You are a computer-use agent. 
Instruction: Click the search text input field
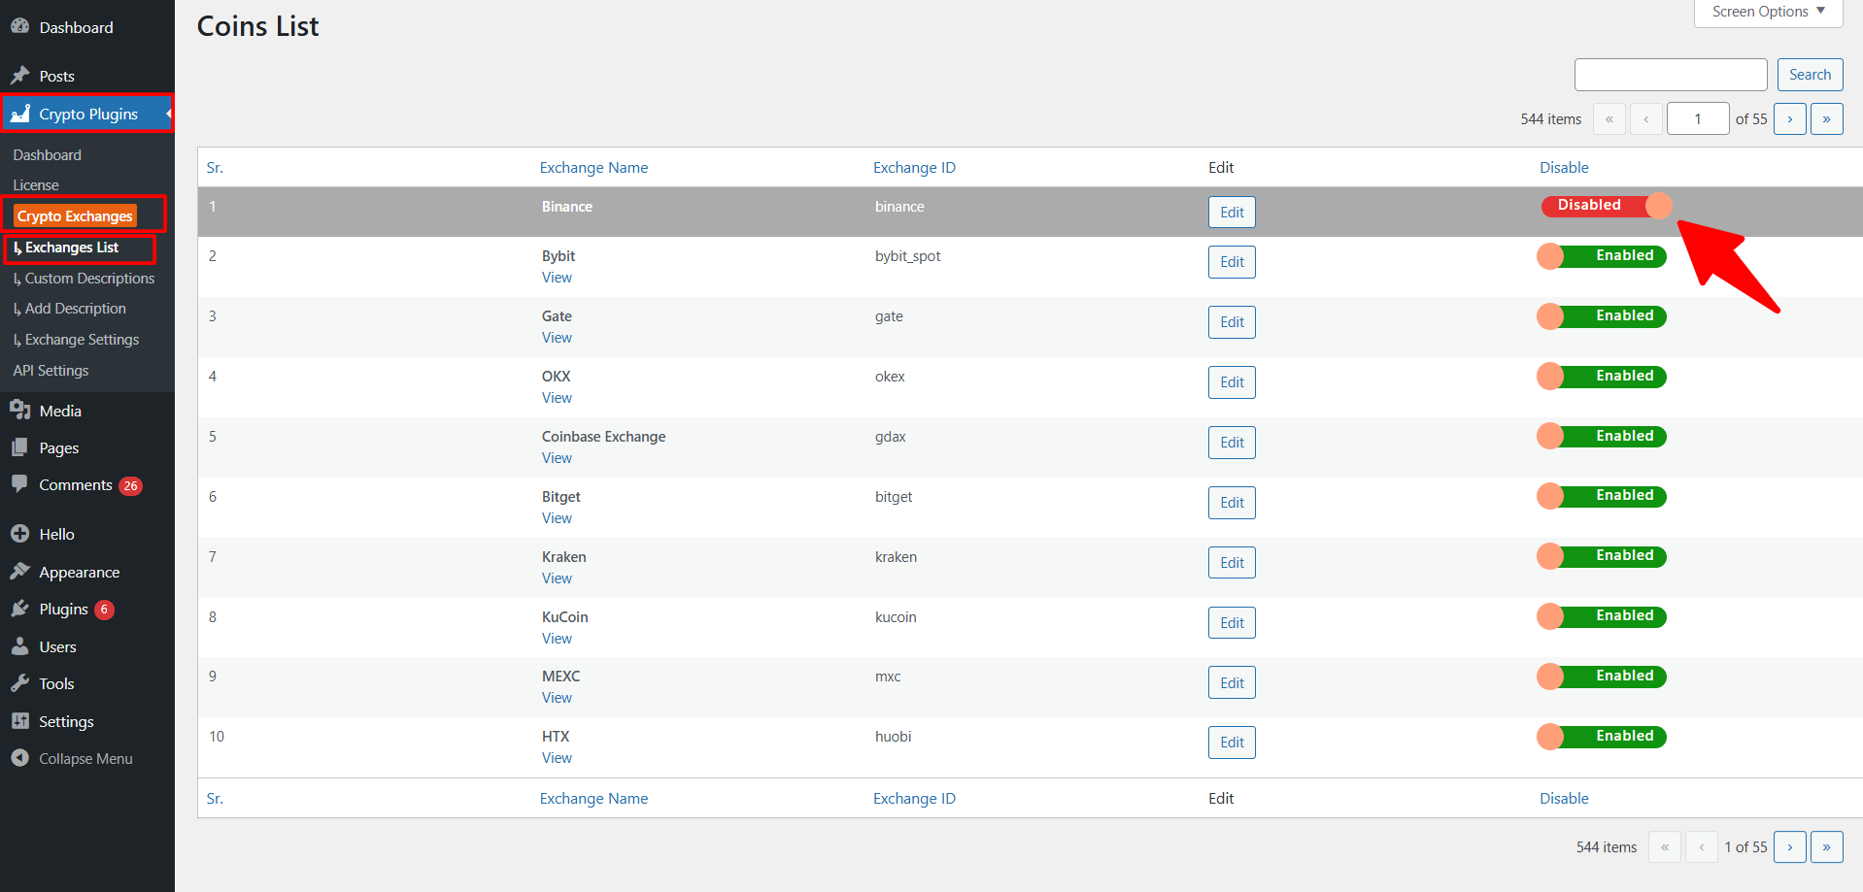(x=1670, y=75)
